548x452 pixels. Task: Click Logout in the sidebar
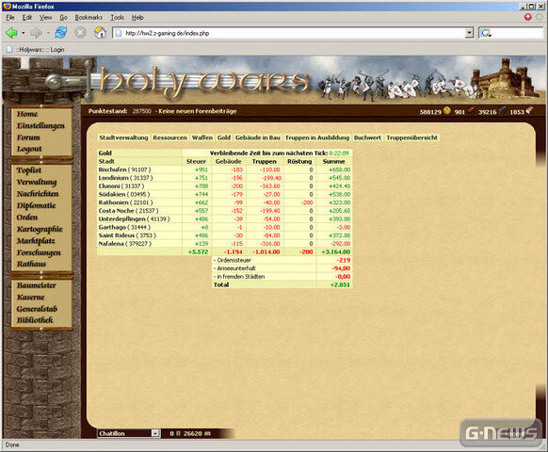point(29,149)
